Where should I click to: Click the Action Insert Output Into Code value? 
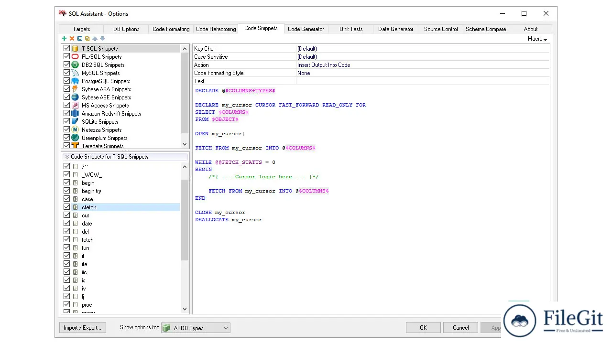pyautogui.click(x=423, y=65)
